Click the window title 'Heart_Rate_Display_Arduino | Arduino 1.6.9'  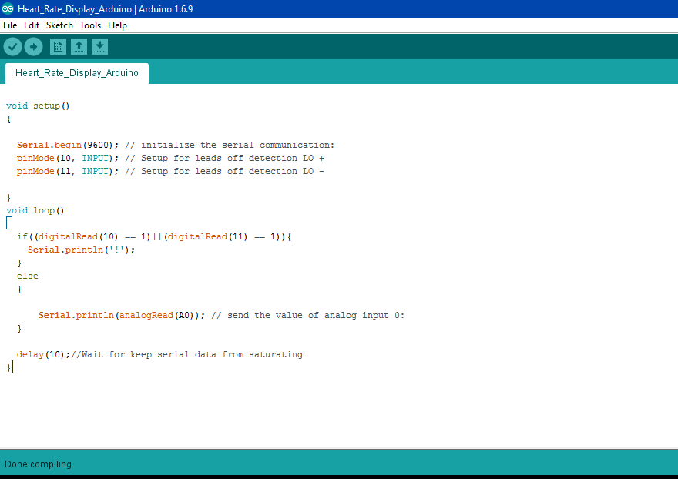105,8
